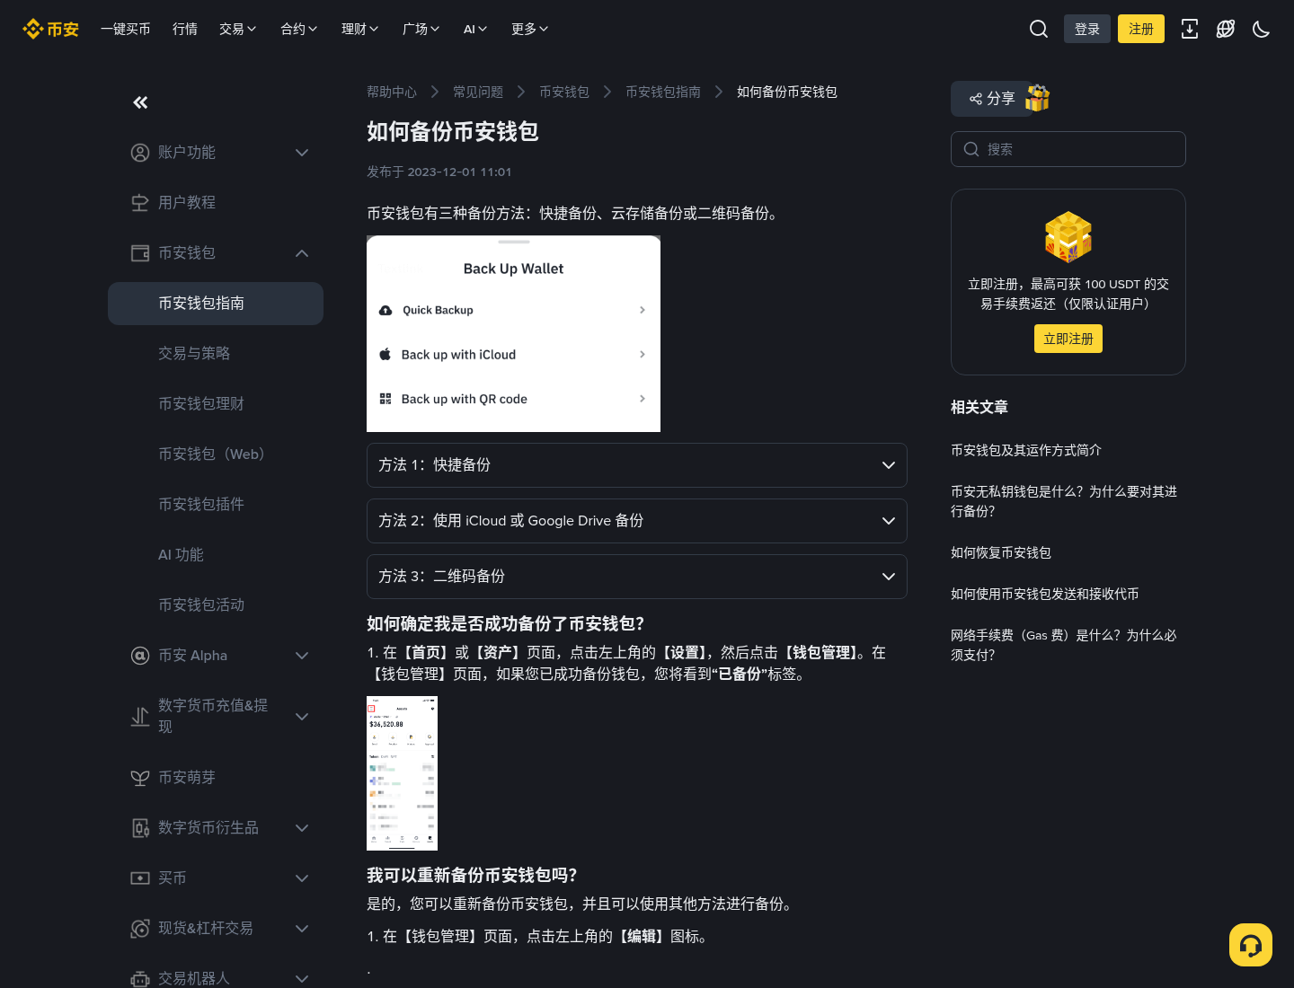Screen dimensions: 1294x988
Task: Go to 一键买币 in top menu
Action: [126, 29]
